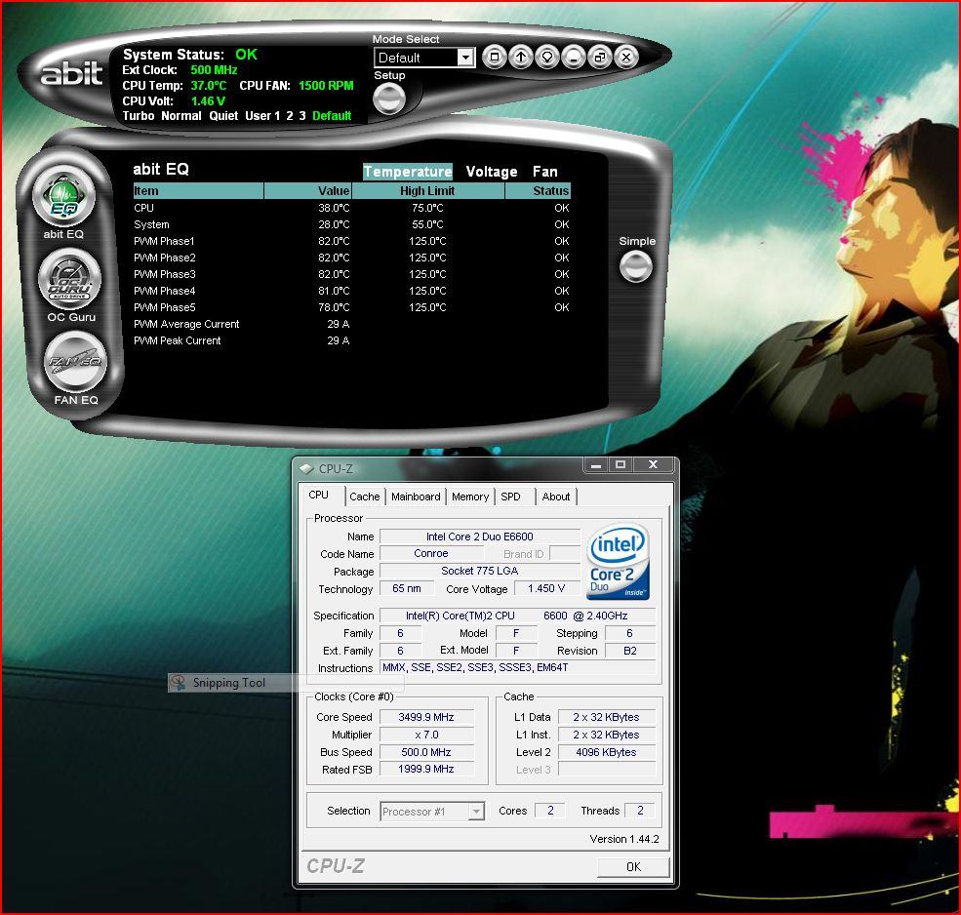Screen dimensions: 961x915
Task: Open the About tab in CPU-Z
Action: pos(556,497)
